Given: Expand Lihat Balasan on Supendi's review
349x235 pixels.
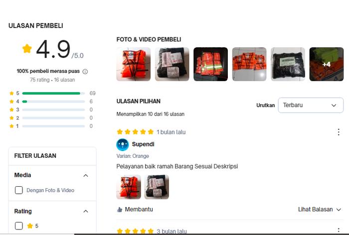Looking at the screenshot, I should (x=320, y=210).
